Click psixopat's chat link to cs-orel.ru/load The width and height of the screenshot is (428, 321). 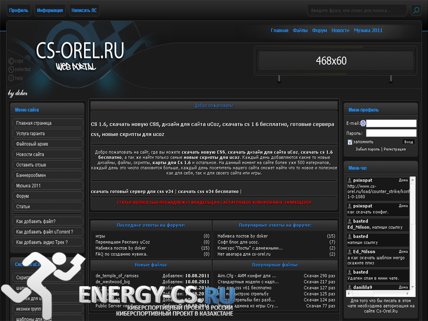(x=379, y=192)
